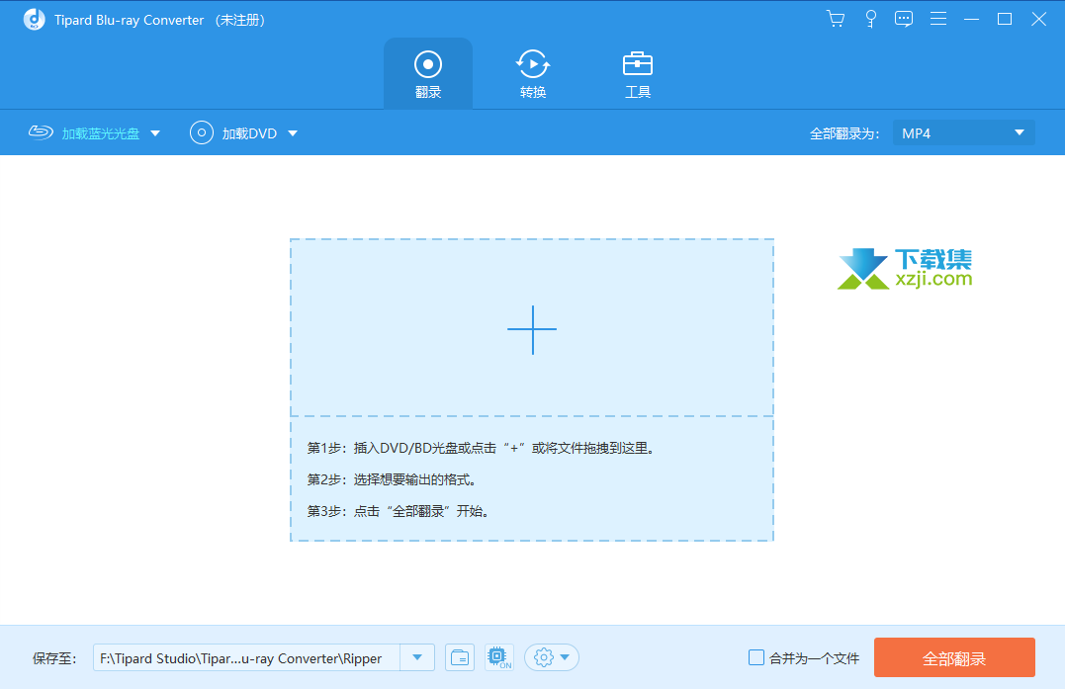Click the 全部翻录 button

[954, 657]
